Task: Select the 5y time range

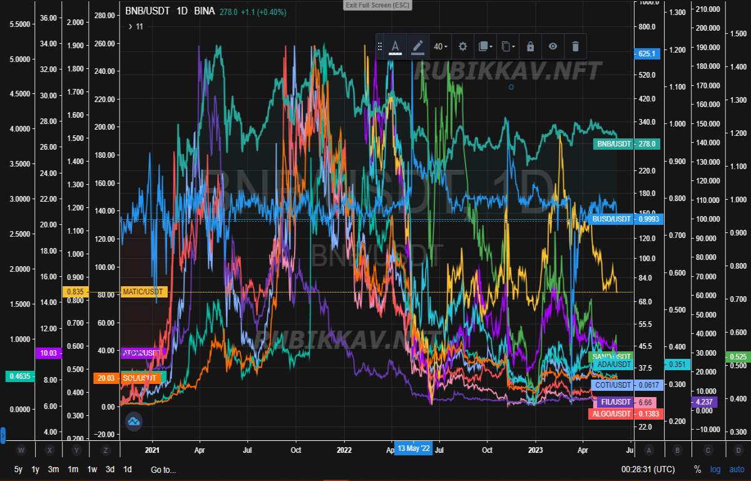Action: (x=18, y=470)
